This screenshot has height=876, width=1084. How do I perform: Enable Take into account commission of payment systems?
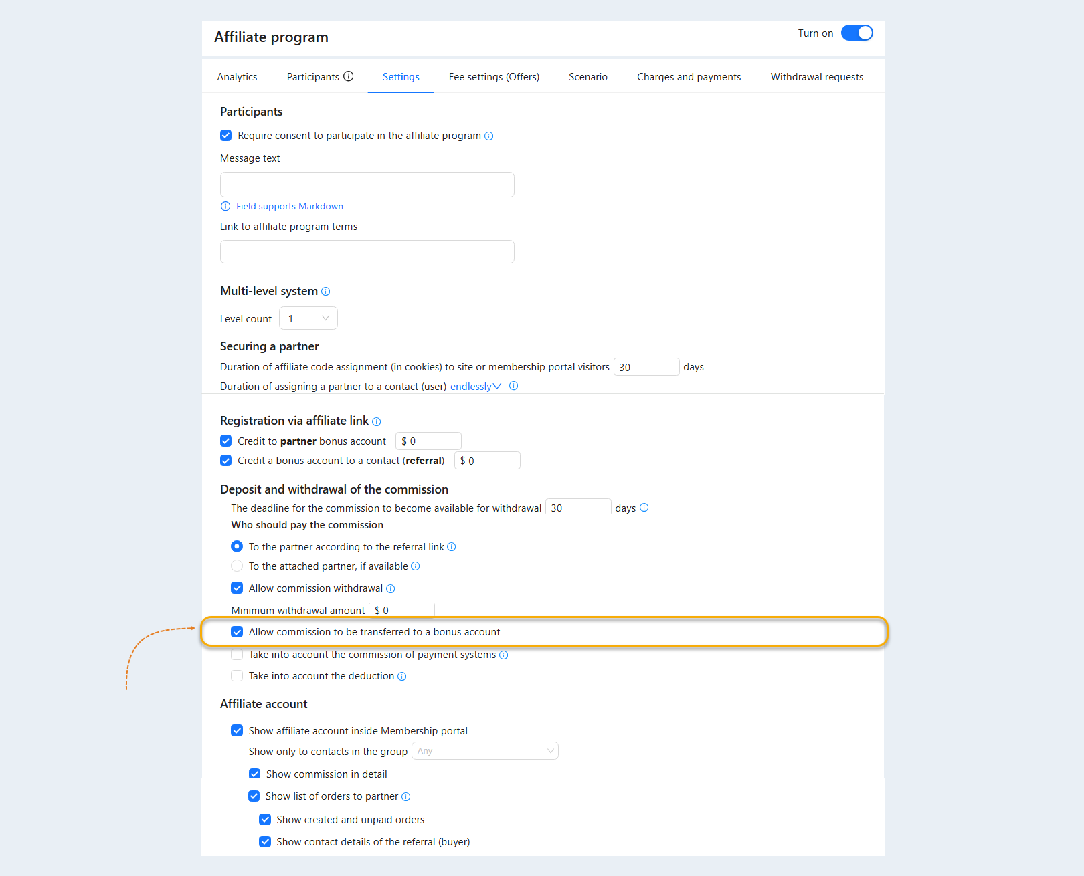(x=237, y=655)
